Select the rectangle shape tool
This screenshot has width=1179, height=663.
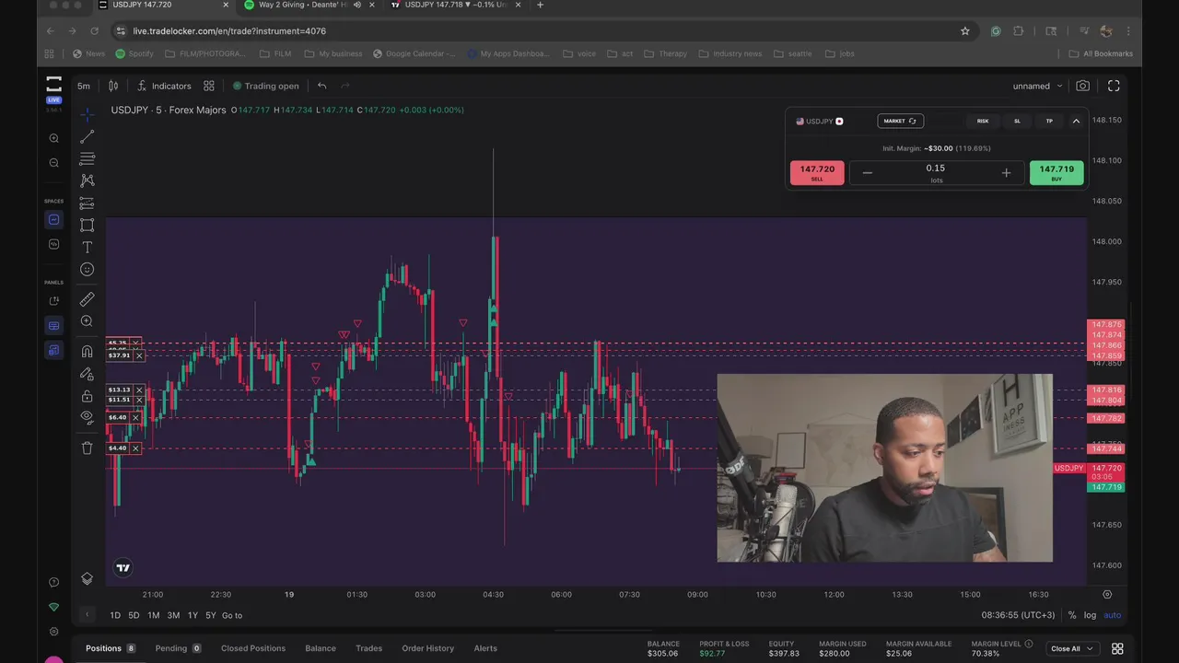pos(87,225)
